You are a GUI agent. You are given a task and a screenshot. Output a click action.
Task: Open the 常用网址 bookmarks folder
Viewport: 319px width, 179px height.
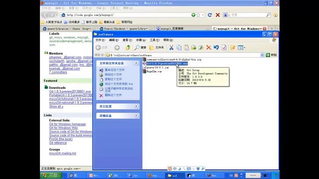[x=124, y=22]
